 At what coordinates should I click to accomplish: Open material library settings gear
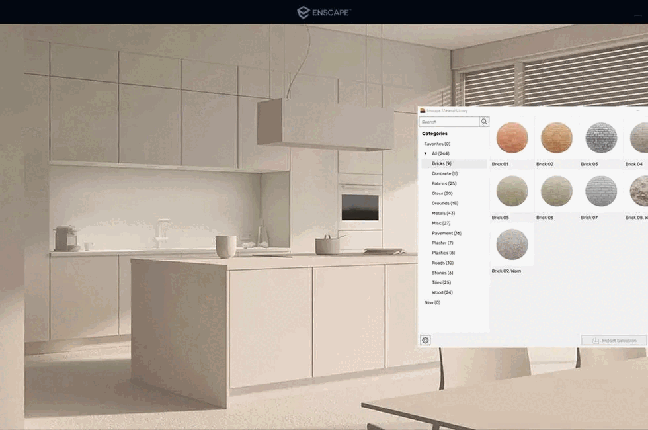tap(425, 340)
